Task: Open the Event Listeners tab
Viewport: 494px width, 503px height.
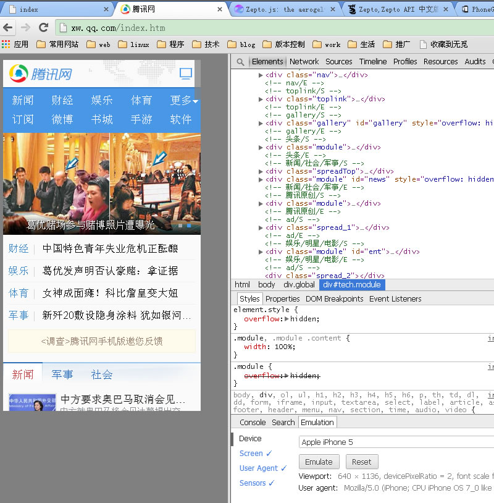Action: (395, 299)
